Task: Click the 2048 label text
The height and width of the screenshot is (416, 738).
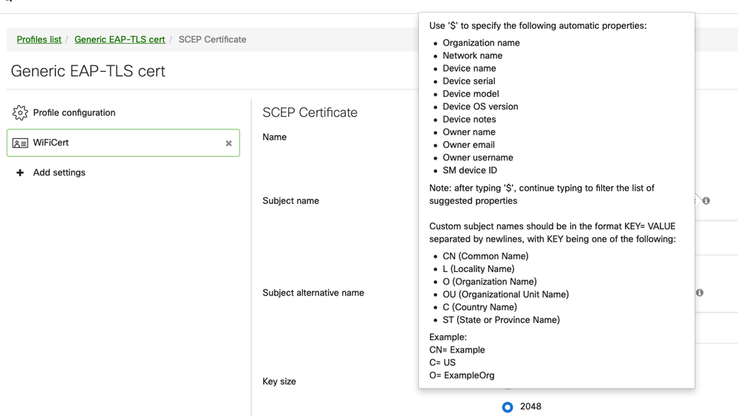Action: click(x=530, y=406)
